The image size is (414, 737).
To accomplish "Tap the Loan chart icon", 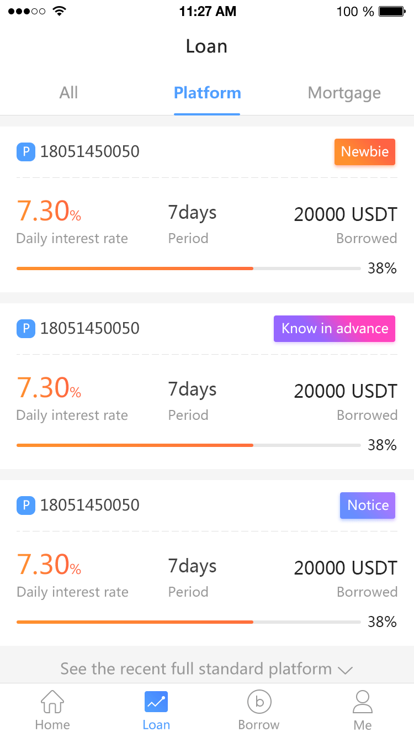I will pos(156,702).
